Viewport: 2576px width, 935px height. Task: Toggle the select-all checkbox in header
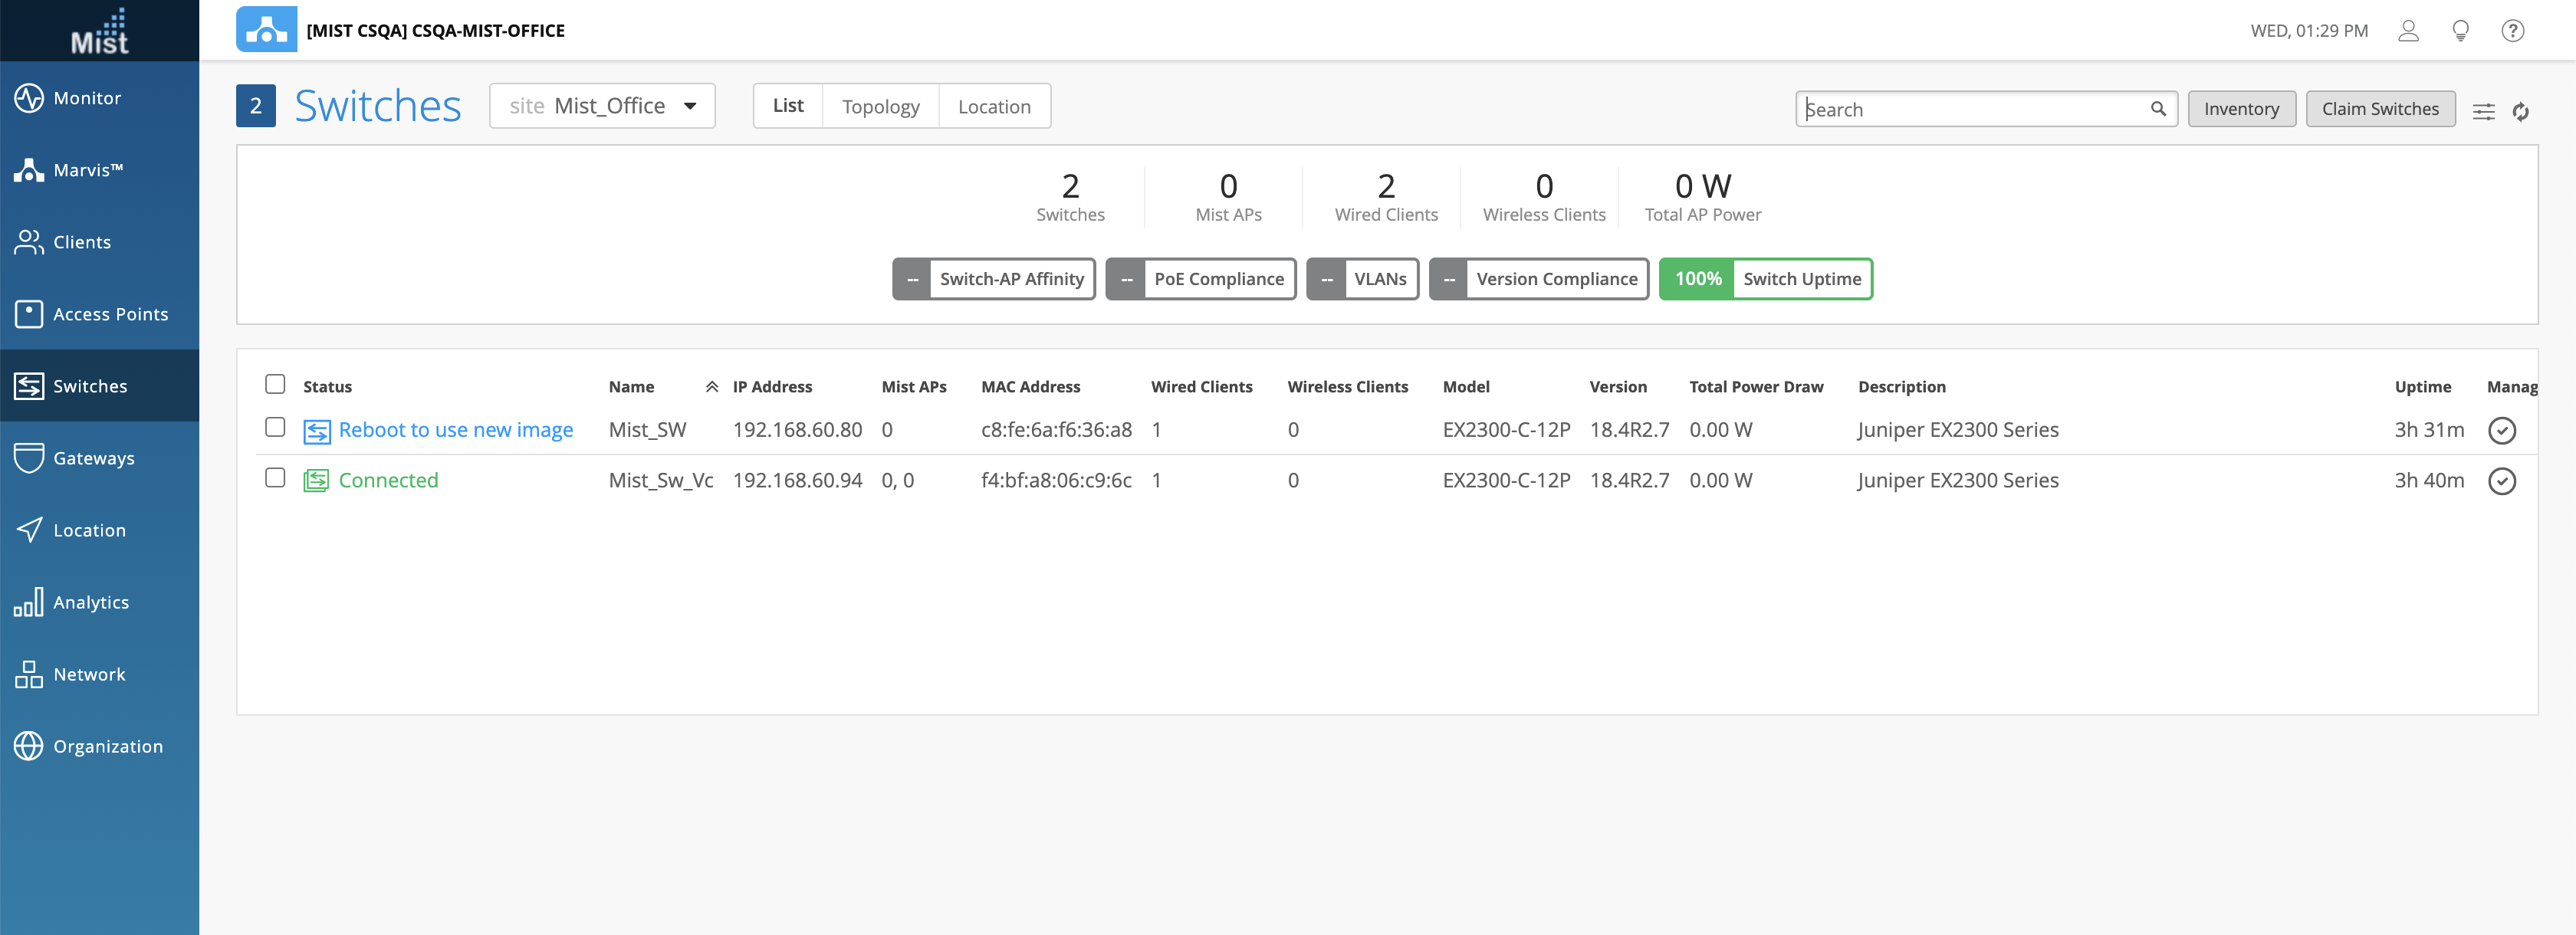[x=275, y=384]
